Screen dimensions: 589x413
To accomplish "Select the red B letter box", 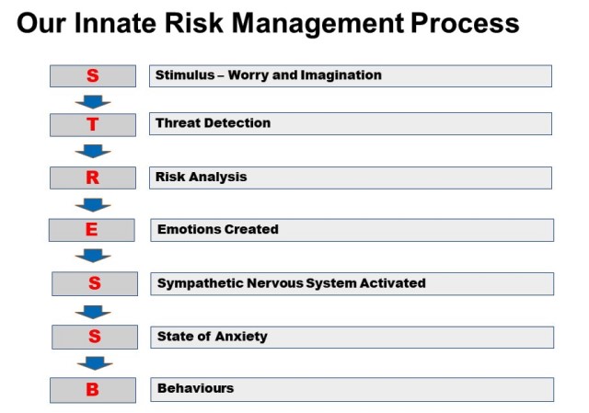I will [93, 390].
